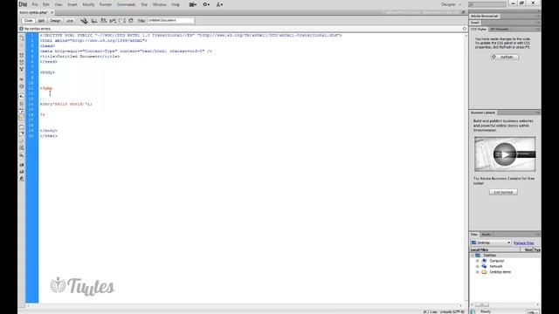This screenshot has height=314, width=559.
Task: Open the File menu
Action: click(x=35, y=4)
